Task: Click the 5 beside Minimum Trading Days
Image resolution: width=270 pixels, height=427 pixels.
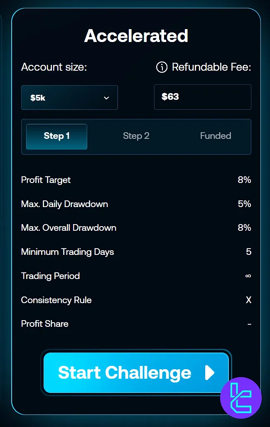Action: [248, 252]
